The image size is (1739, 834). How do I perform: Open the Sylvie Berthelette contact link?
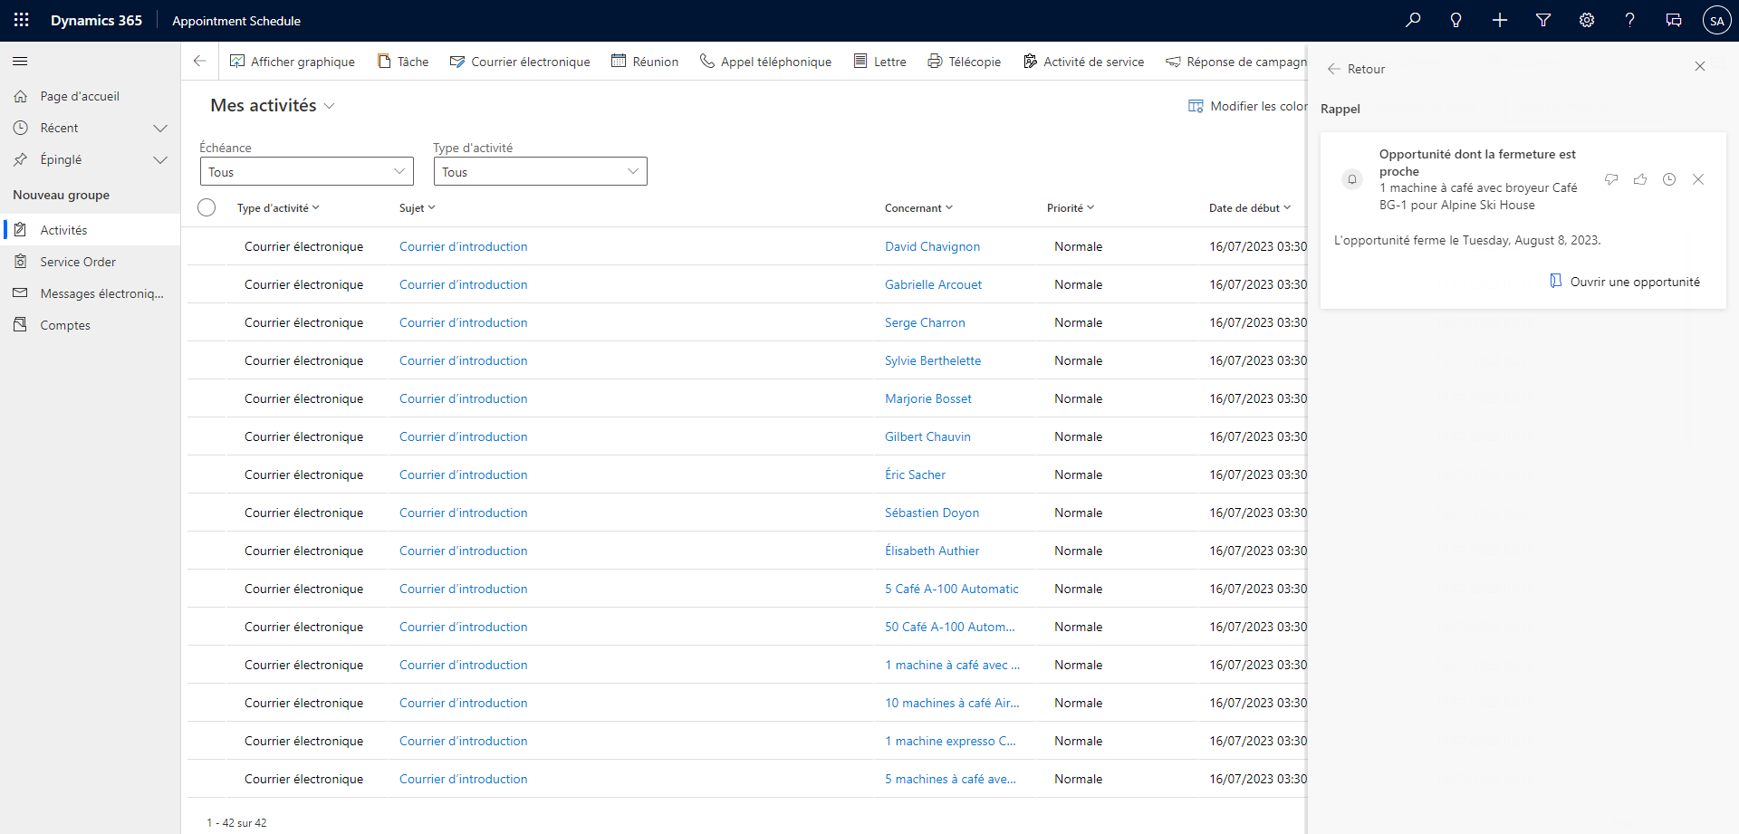point(933,360)
